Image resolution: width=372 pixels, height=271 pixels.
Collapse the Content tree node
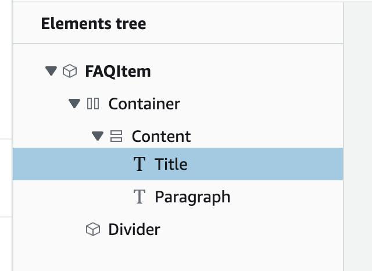[x=98, y=136]
